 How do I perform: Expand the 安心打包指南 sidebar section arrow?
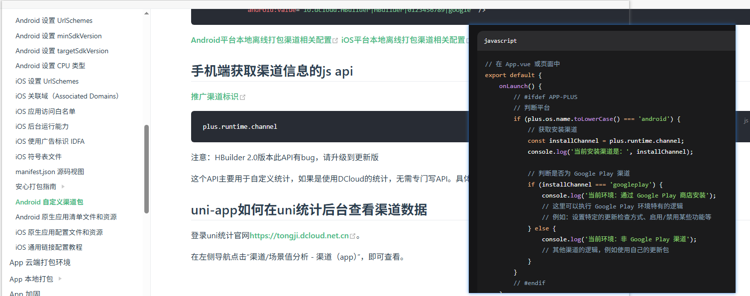coord(63,187)
